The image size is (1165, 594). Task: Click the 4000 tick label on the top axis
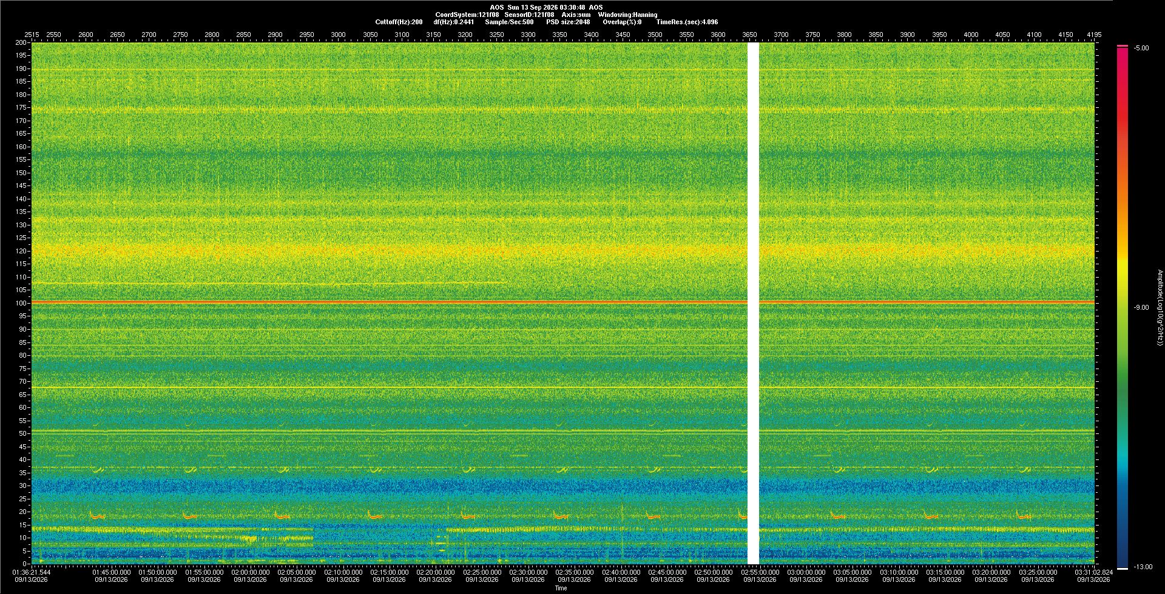(x=971, y=35)
